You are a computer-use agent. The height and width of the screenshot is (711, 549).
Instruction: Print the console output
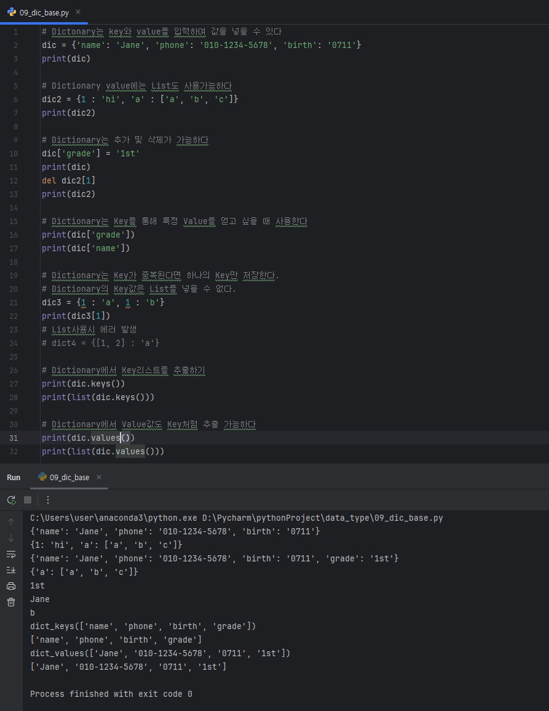pos(11,586)
